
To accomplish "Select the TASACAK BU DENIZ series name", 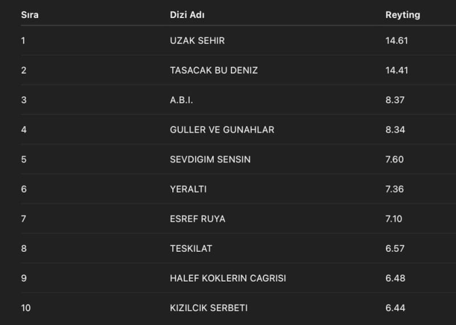I will [x=214, y=70].
